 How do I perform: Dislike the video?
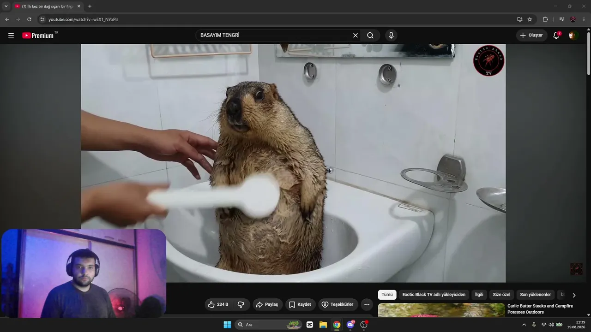pos(241,304)
